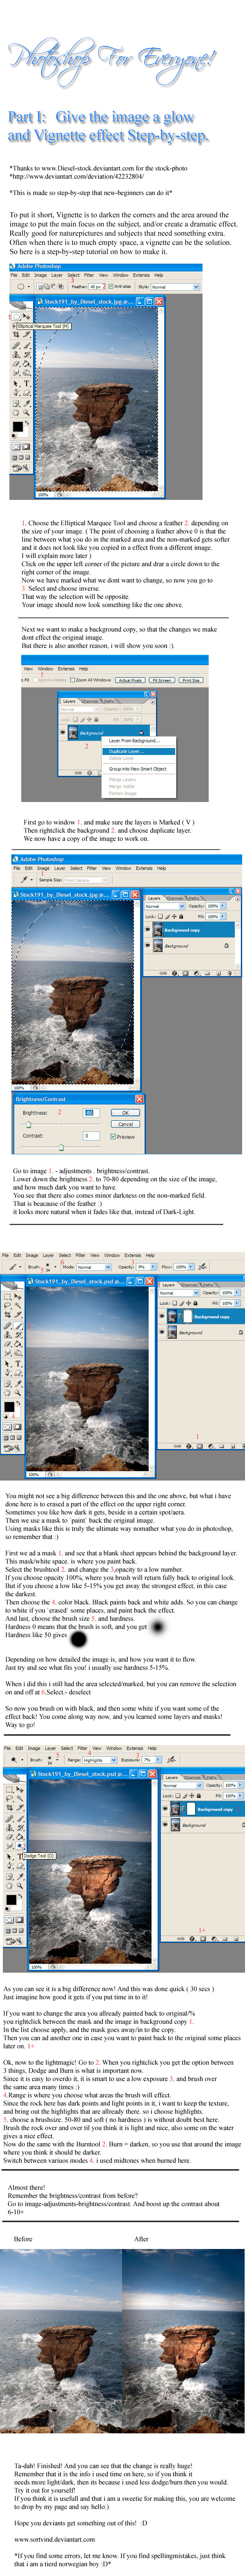Screen dimensions: 245x2576
Task: Select the Lasso tool in the brush/mask screenshot toolbar
Action: point(6,1305)
